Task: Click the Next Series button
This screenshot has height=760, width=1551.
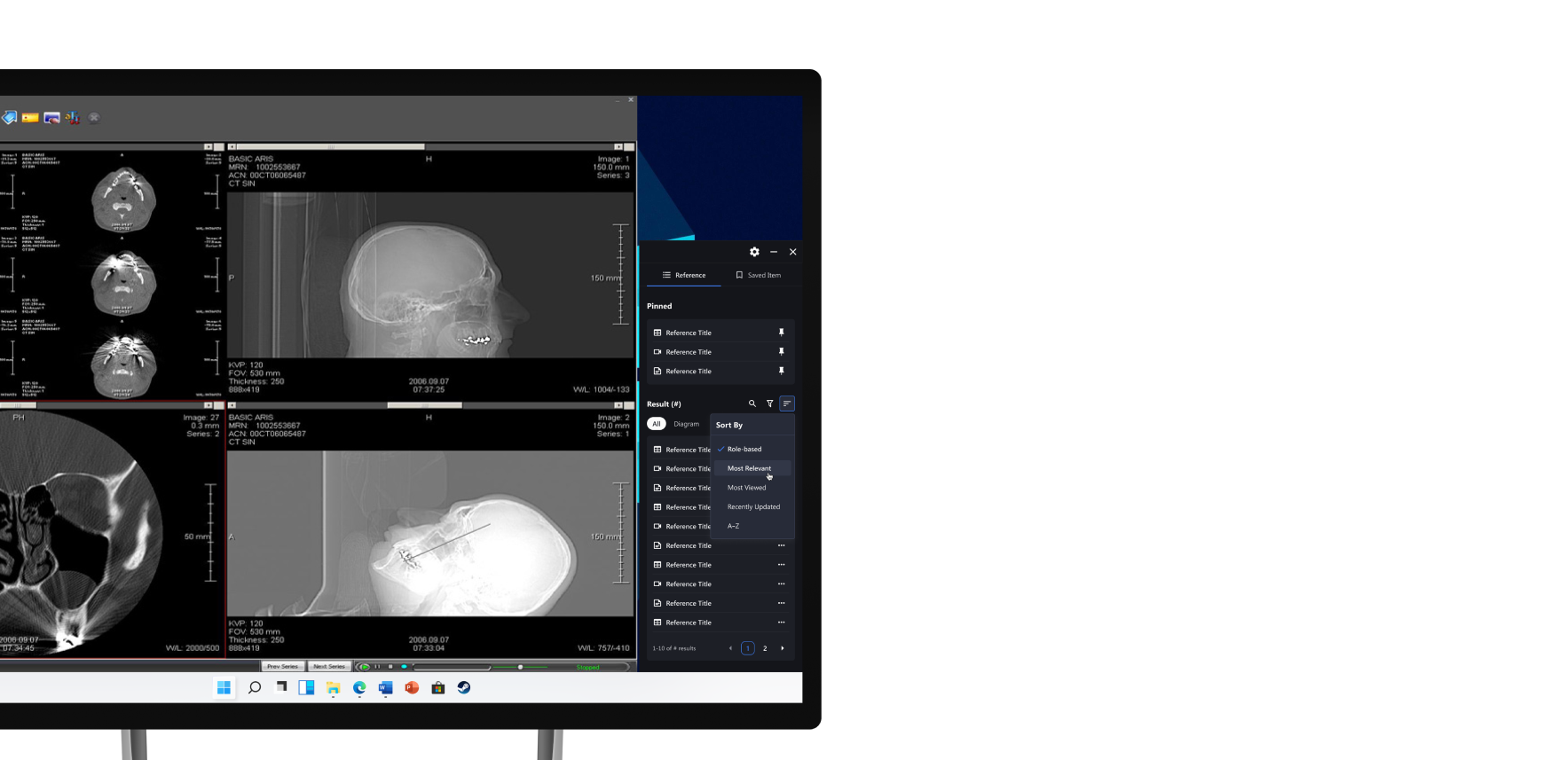Action: tap(329, 666)
